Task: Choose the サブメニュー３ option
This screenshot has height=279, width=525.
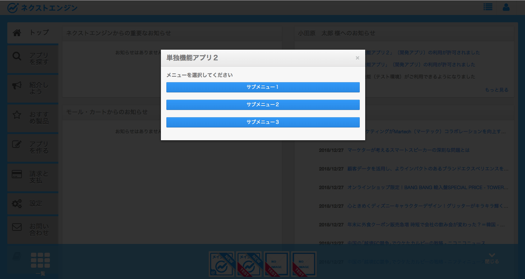Action: point(263,122)
